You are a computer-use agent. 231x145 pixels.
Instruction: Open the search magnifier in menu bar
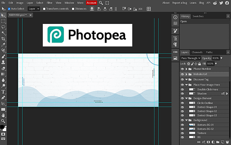(x=101, y=3)
